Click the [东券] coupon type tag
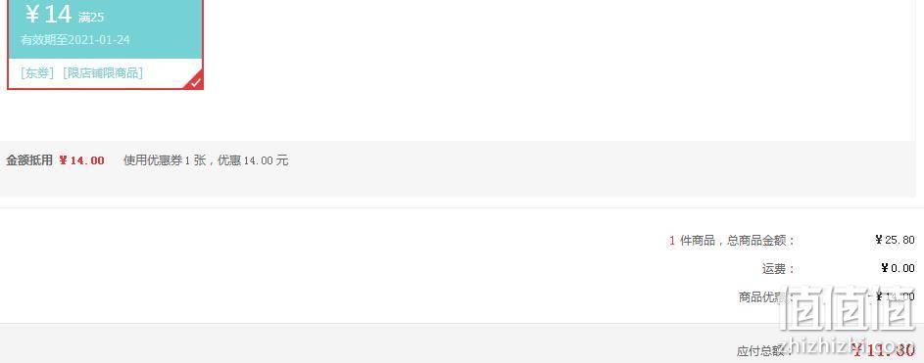Image resolution: width=924 pixels, height=363 pixels. (37, 73)
